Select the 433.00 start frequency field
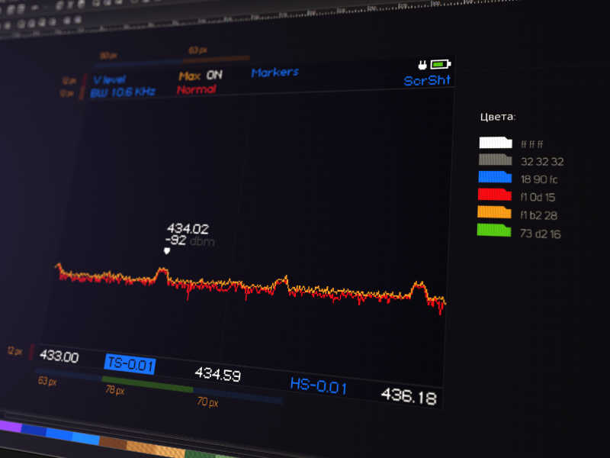This screenshot has width=610, height=458. click(x=59, y=356)
